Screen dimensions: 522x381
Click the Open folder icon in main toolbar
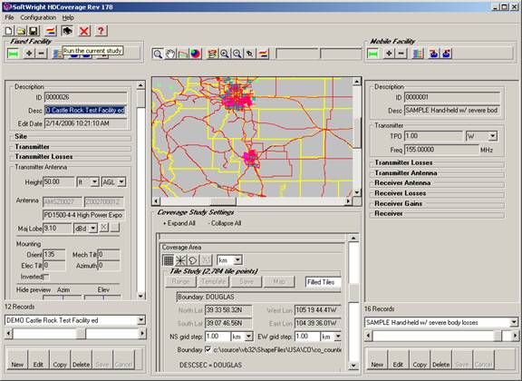tap(21, 31)
